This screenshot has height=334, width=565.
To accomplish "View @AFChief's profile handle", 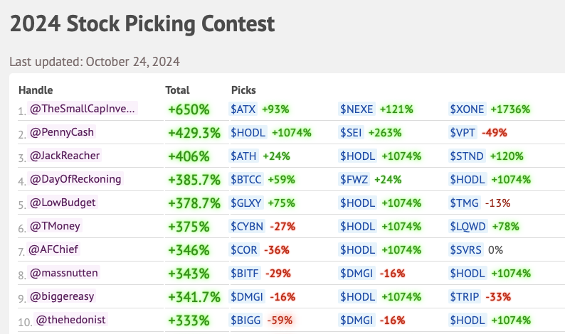I will coord(53,249).
